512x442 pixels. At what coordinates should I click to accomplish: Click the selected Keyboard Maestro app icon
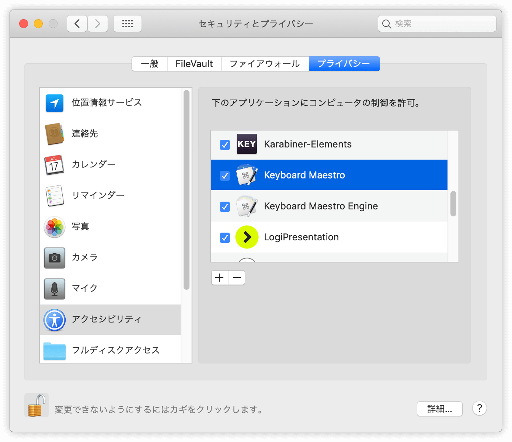247,175
